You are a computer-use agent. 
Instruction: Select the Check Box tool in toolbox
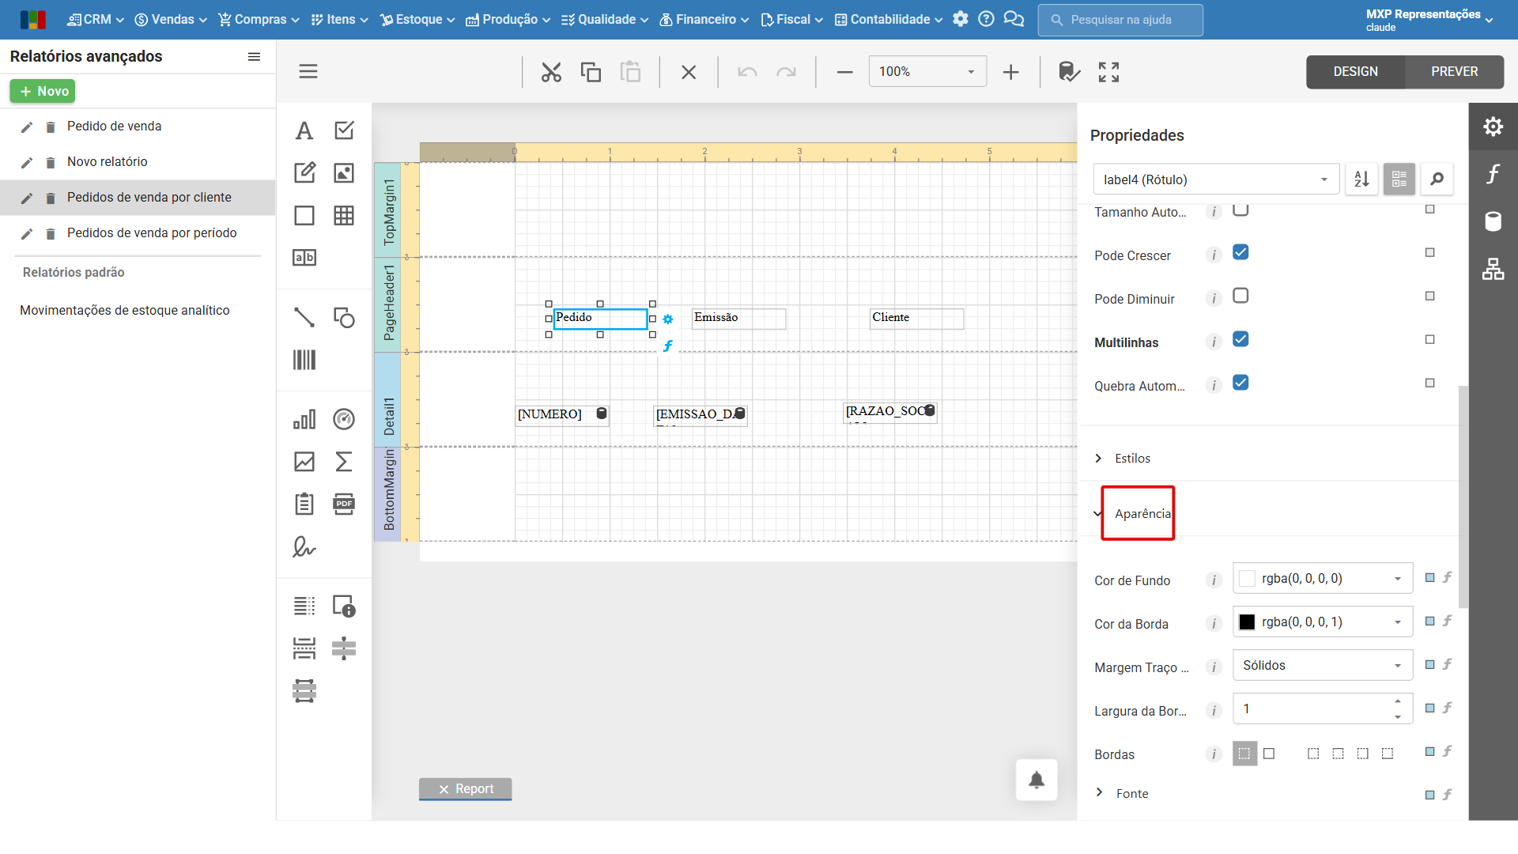pos(344,130)
